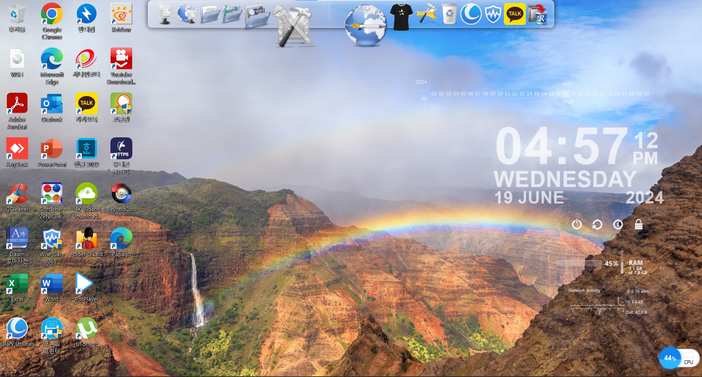Open KakaoTalk TALK icon in the dock
The width and height of the screenshot is (702, 377).
coord(515,14)
